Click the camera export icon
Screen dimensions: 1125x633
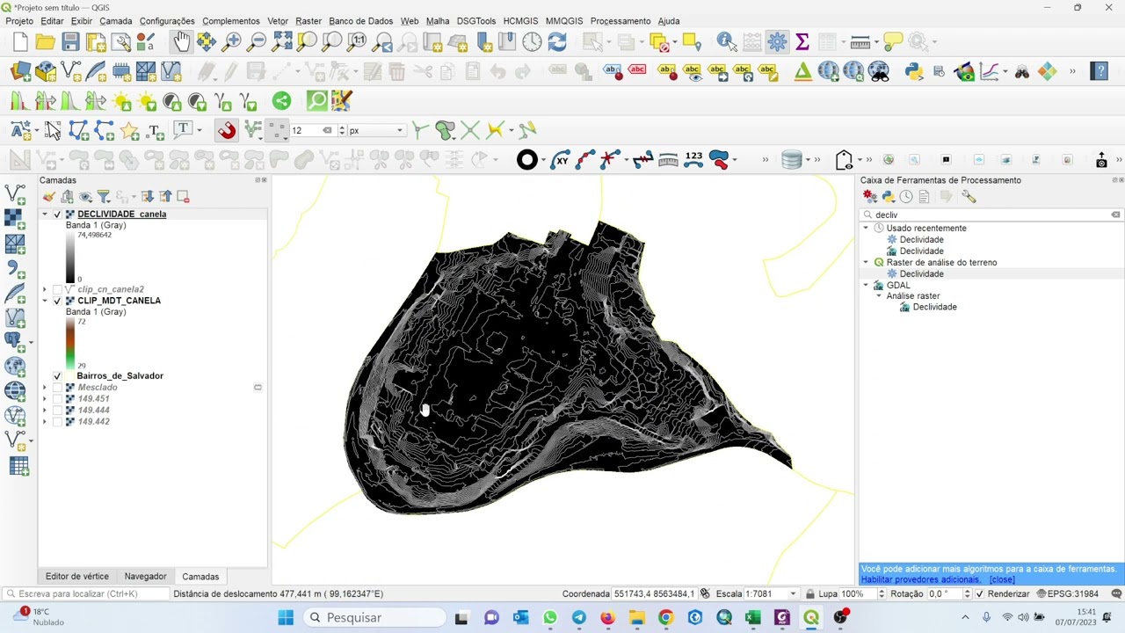point(1101,160)
